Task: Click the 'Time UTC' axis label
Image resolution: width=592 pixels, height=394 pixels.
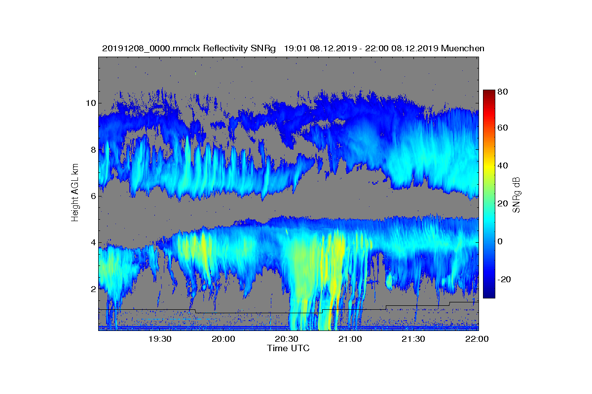Action: coord(289,348)
